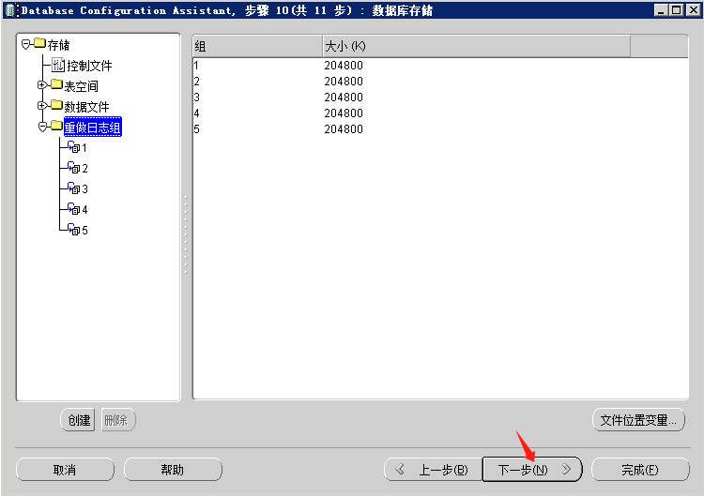The image size is (704, 496).
Task: Click redo log group 5 icon in tree
Action: pyautogui.click(x=73, y=229)
